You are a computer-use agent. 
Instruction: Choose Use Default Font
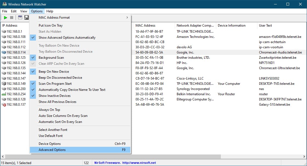(80, 136)
